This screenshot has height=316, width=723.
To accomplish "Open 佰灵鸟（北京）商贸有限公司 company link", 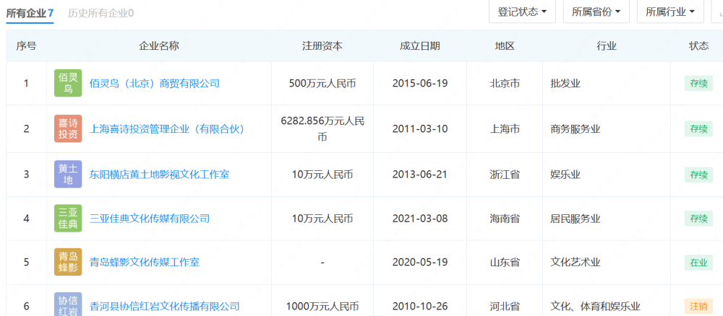I will pyautogui.click(x=154, y=83).
